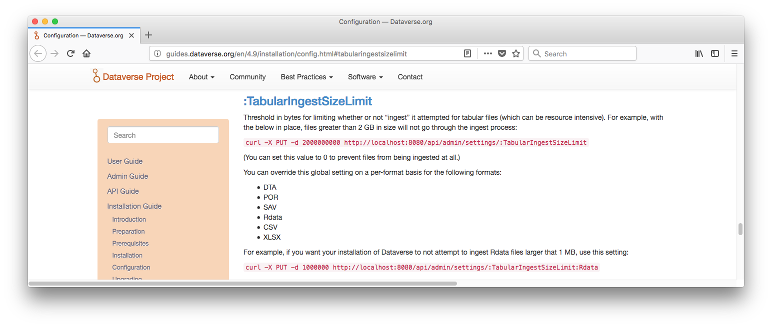The height and width of the screenshot is (327, 772).
Task: Open the User Guide link
Action: pos(124,161)
